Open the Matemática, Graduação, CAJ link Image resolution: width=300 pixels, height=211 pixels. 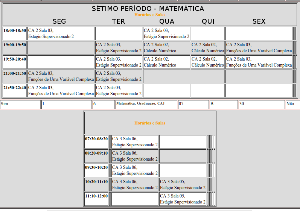[x=140, y=103]
